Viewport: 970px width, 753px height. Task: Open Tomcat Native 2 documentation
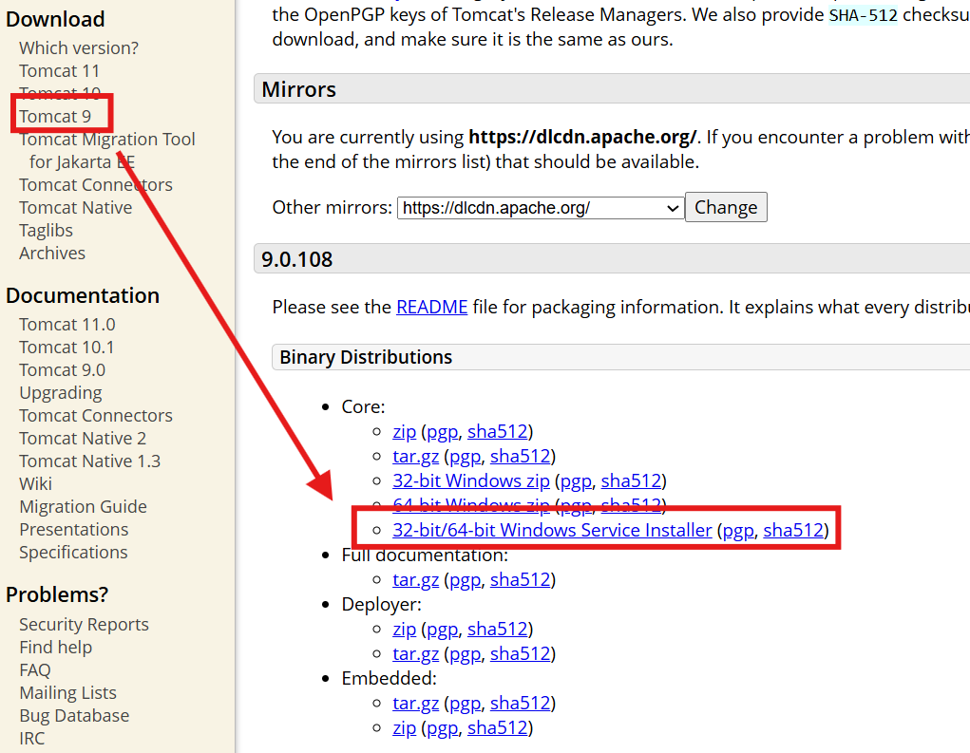point(83,439)
